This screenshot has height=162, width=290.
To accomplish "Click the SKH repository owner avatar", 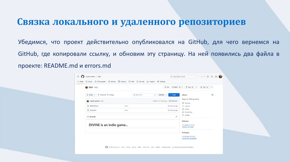I will [x=87, y=87].
